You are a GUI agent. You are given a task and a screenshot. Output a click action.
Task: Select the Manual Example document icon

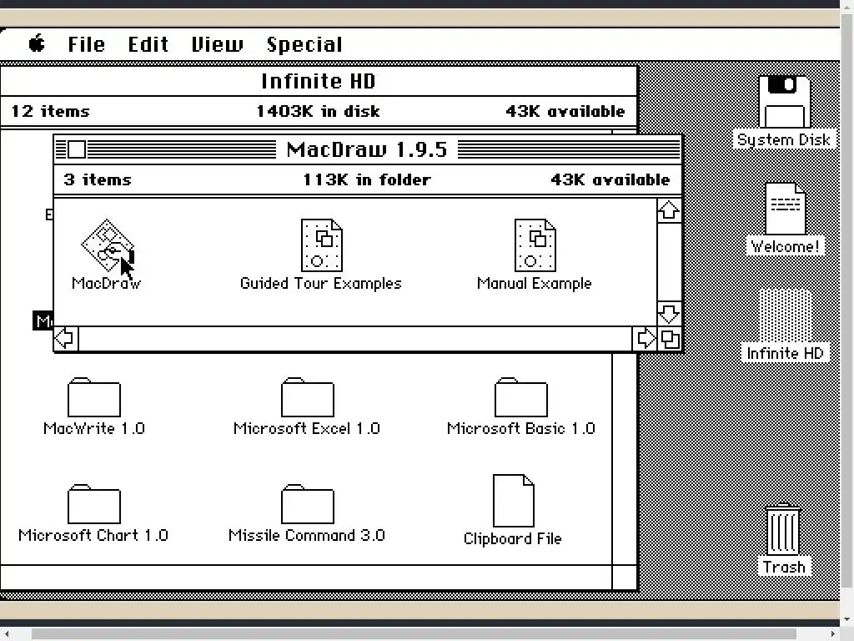click(535, 245)
